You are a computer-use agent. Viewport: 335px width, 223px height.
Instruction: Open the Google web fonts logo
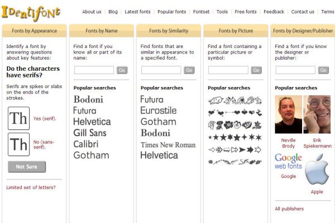288,161
